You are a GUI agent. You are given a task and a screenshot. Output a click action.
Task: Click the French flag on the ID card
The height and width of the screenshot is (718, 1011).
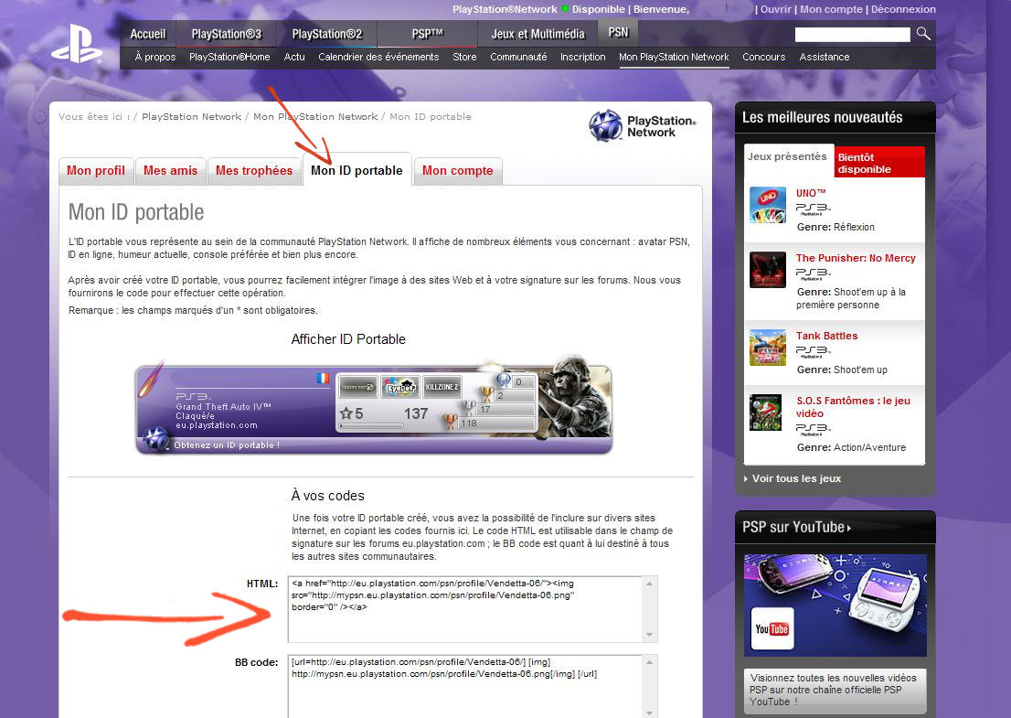pos(323,378)
